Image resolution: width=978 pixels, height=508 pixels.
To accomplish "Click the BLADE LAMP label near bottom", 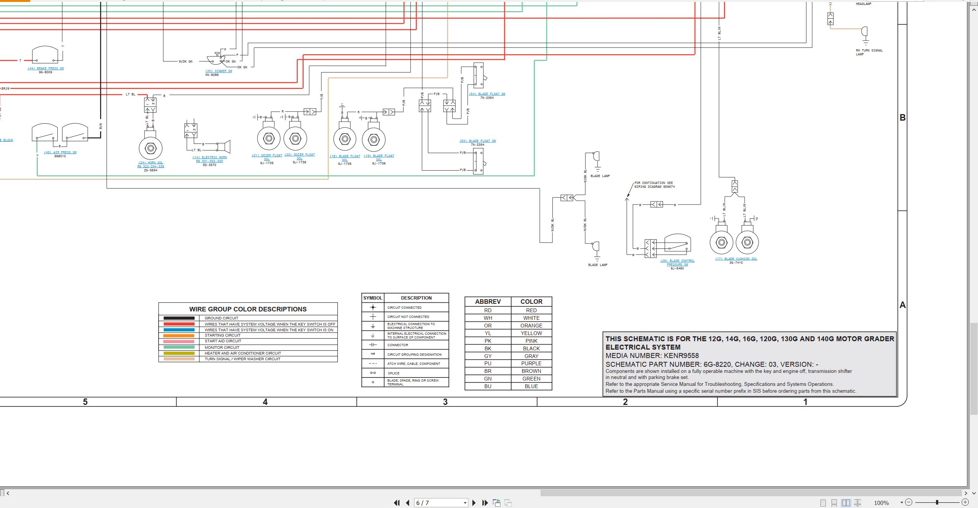I will pos(597,265).
